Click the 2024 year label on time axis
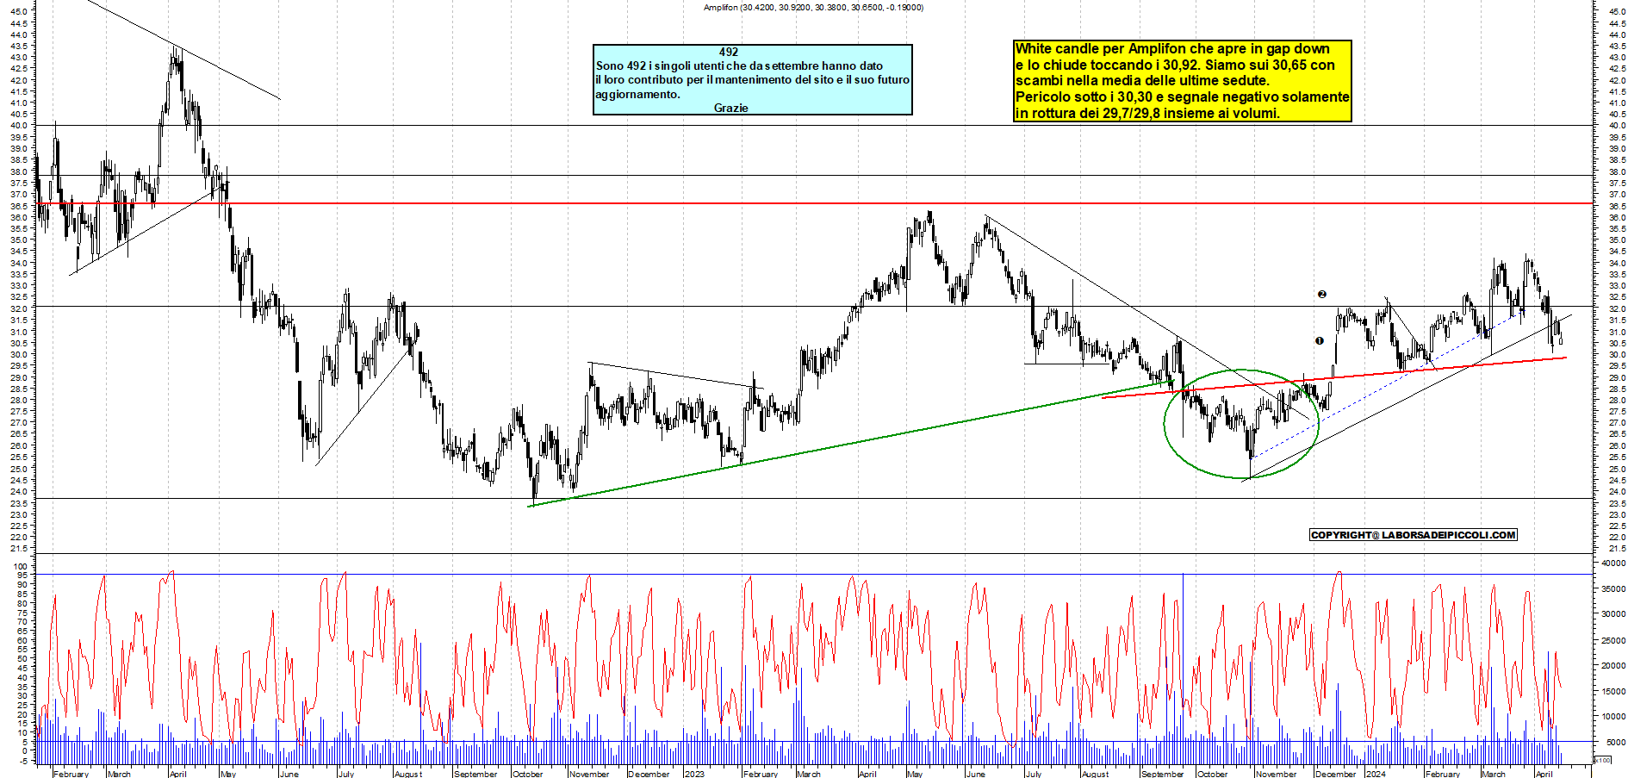Viewport: 1628px width, 778px height. [x=1376, y=774]
